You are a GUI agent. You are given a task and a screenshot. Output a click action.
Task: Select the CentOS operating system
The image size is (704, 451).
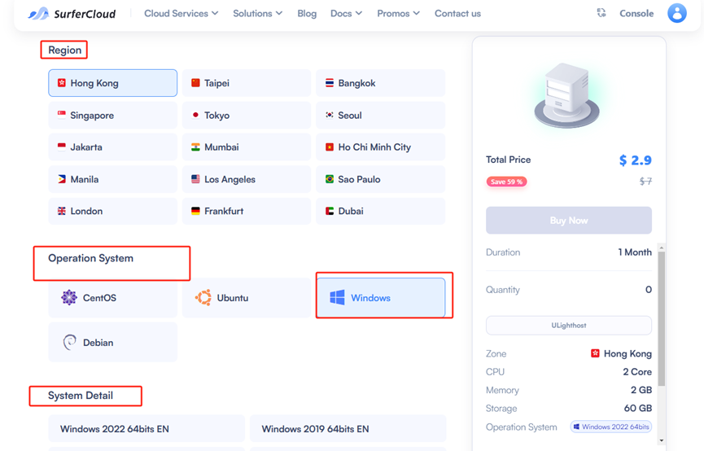[112, 298]
